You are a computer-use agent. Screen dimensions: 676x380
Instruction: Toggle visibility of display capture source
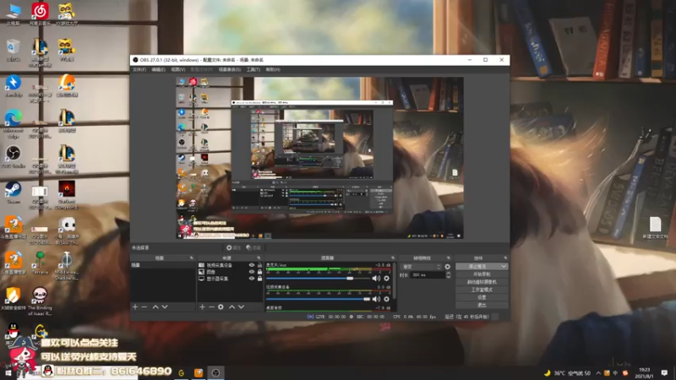(252, 279)
